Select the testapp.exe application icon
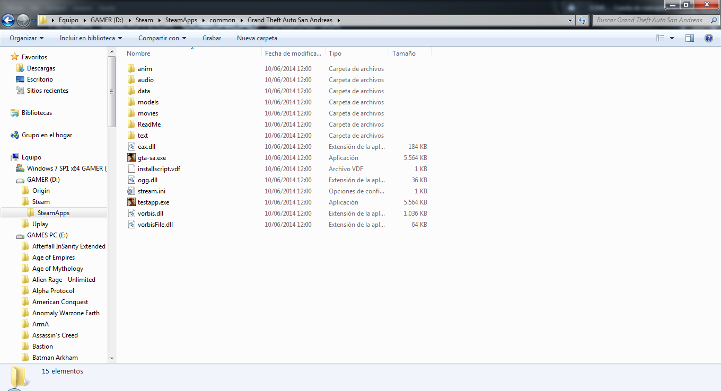The image size is (721, 391). coord(131,202)
